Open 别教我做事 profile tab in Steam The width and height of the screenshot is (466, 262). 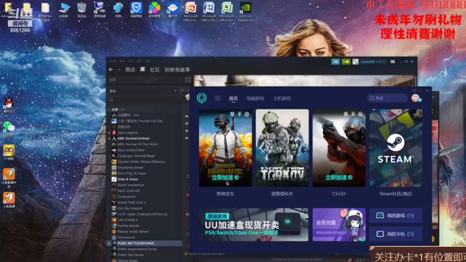(177, 69)
